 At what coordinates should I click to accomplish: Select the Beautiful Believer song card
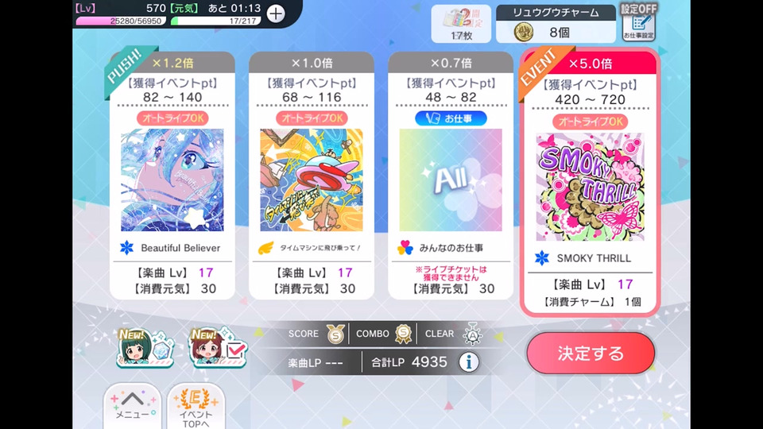172,176
